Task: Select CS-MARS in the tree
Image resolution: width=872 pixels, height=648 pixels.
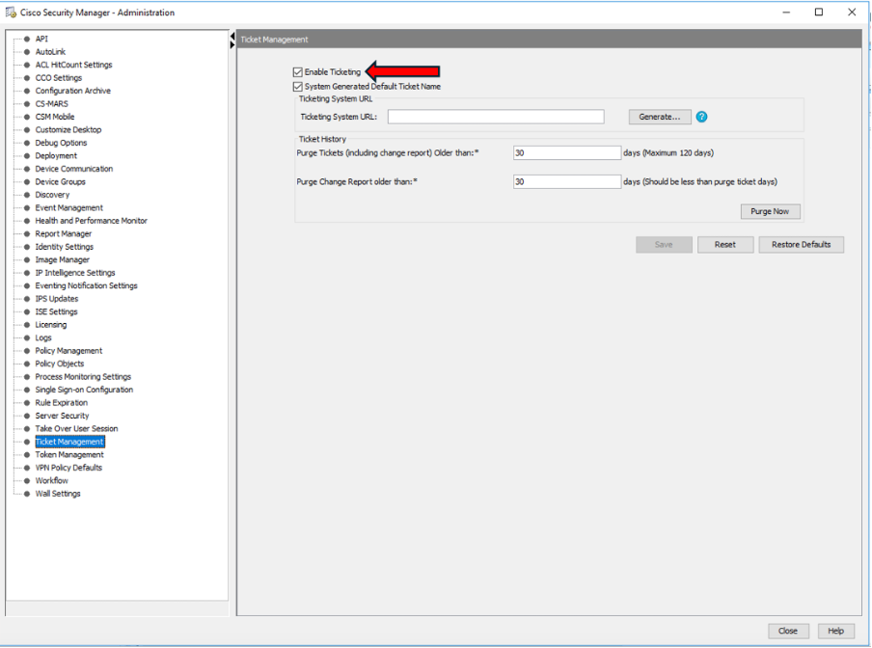Action: click(x=52, y=104)
